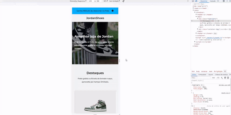Click the info icon in blue banner
The width and height of the screenshot is (231, 115).
pyautogui.click(x=113, y=11)
